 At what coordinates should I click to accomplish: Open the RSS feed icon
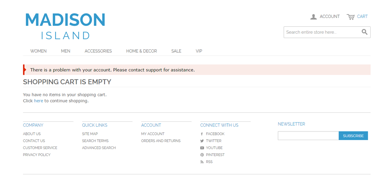[202, 162]
